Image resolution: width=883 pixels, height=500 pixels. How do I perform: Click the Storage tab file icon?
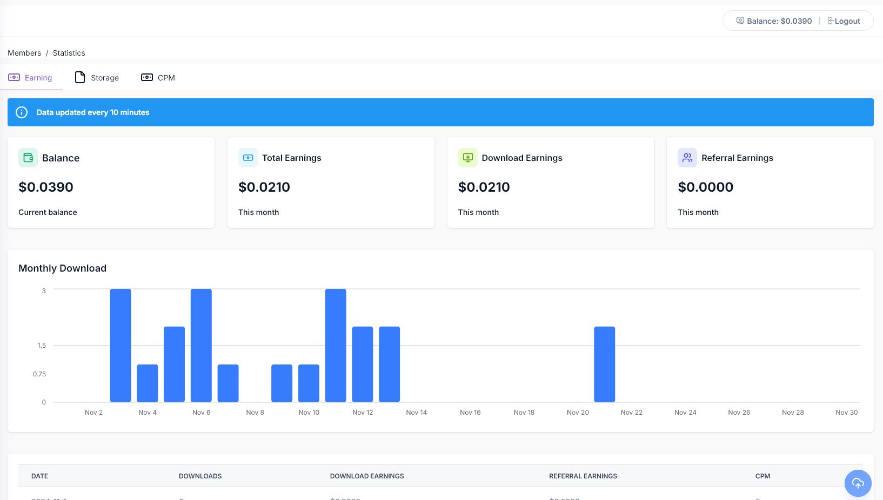80,77
